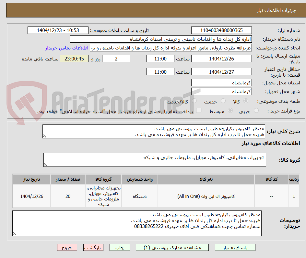Image resolution: width=306 pixels, height=258 pixels.
Task: Click the شهر محل تحویل field
Action: click(221, 91)
